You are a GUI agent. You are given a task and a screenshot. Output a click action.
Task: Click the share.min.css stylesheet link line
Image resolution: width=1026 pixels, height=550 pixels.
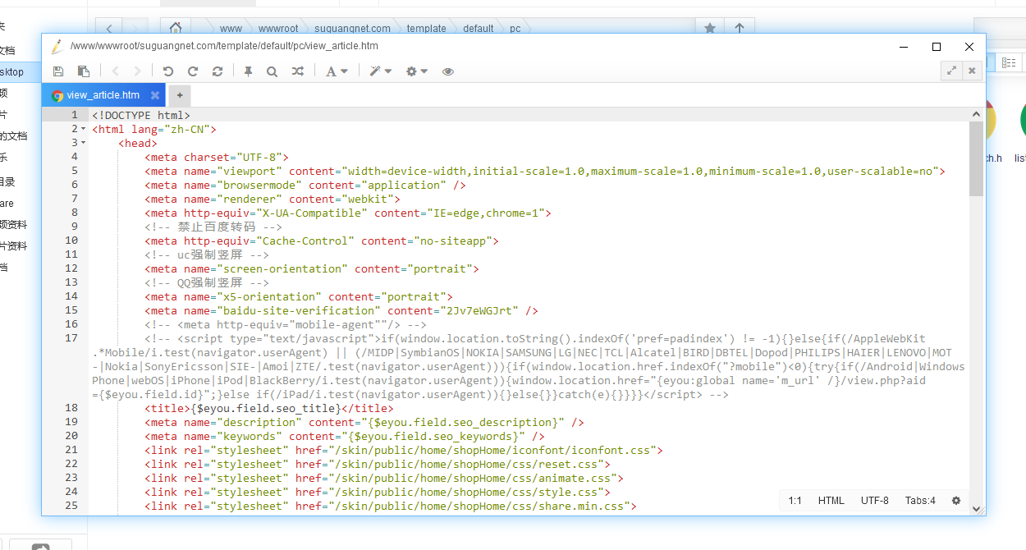391,506
